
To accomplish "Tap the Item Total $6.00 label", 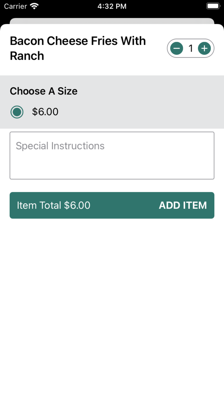I will (x=53, y=205).
